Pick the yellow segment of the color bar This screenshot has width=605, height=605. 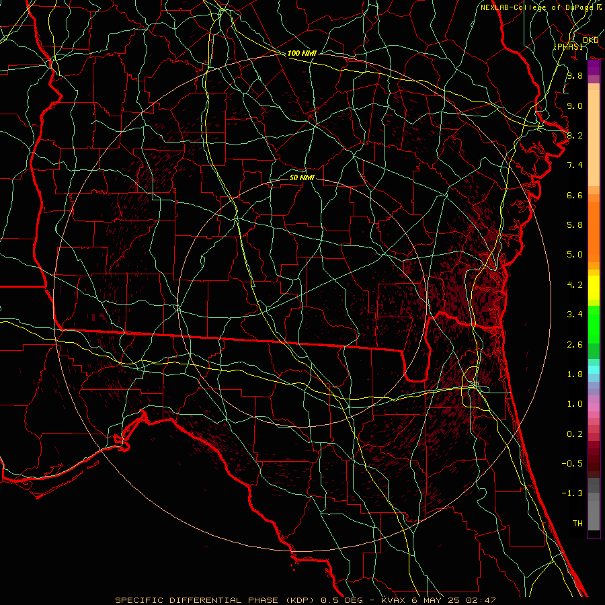point(594,288)
